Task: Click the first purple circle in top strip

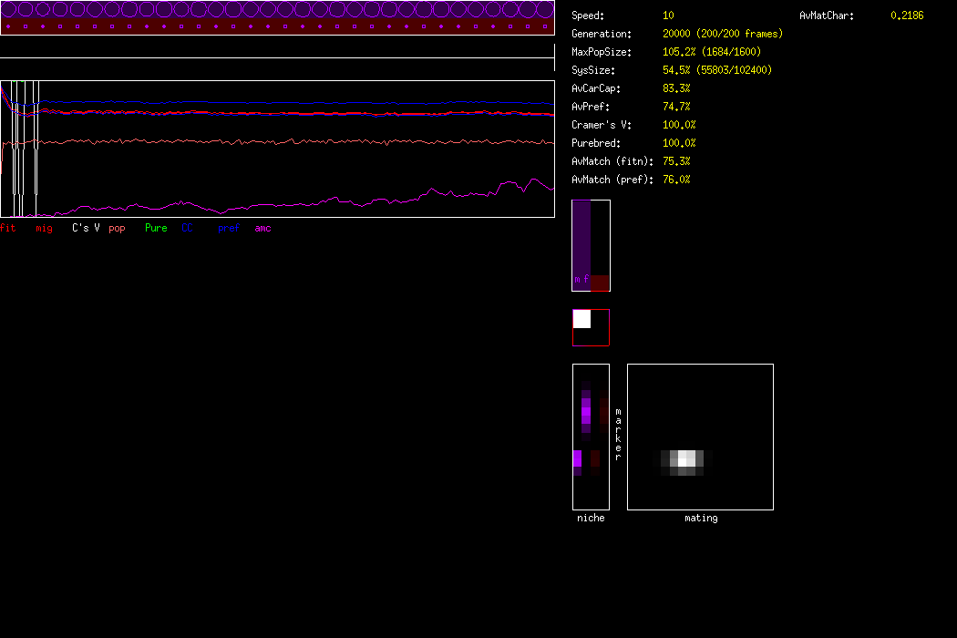Action: pyautogui.click(x=9, y=10)
